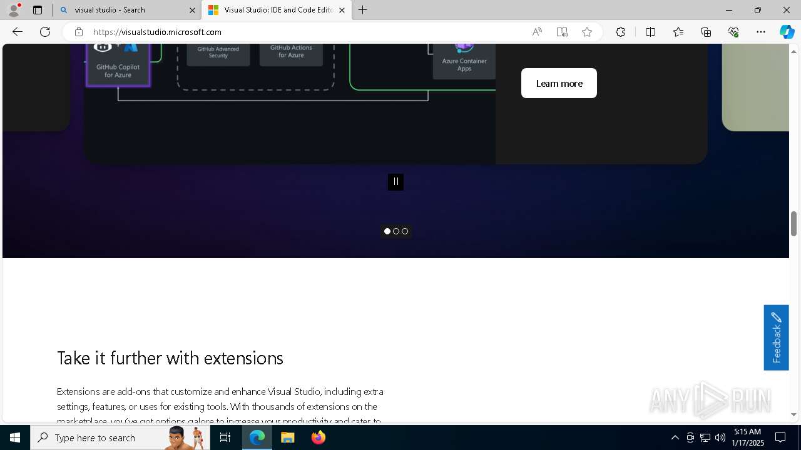Click the GitHub Actions for Azure diagram box
The height and width of the screenshot is (450, 801).
291,54
